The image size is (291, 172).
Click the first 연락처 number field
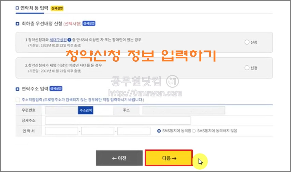click(x=61, y=131)
